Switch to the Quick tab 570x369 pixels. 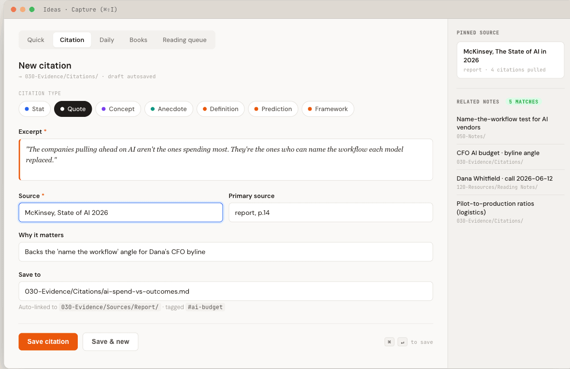[x=36, y=40]
